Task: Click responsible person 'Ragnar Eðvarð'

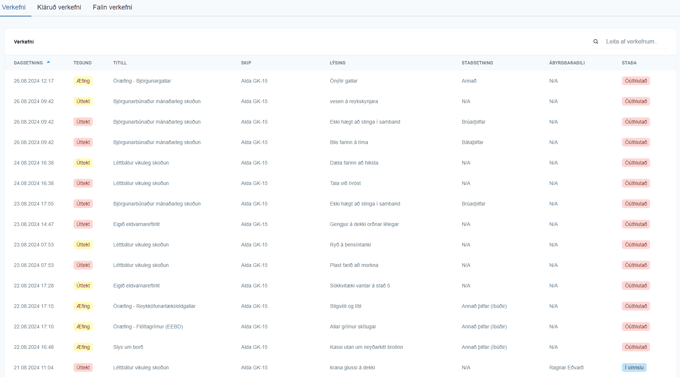Action: [x=567, y=367]
